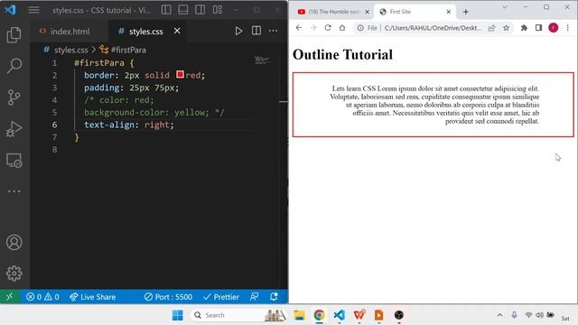Screen dimensions: 578x325
Task: Go back in Chrome
Action: coord(299,28)
